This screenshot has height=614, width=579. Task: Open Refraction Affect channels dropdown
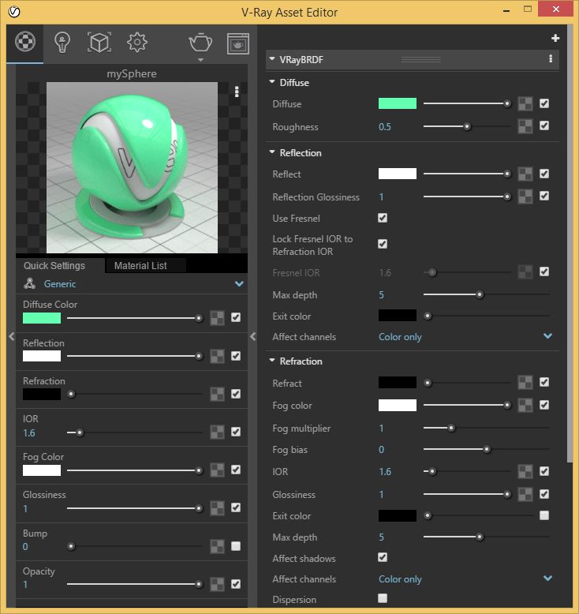(547, 578)
